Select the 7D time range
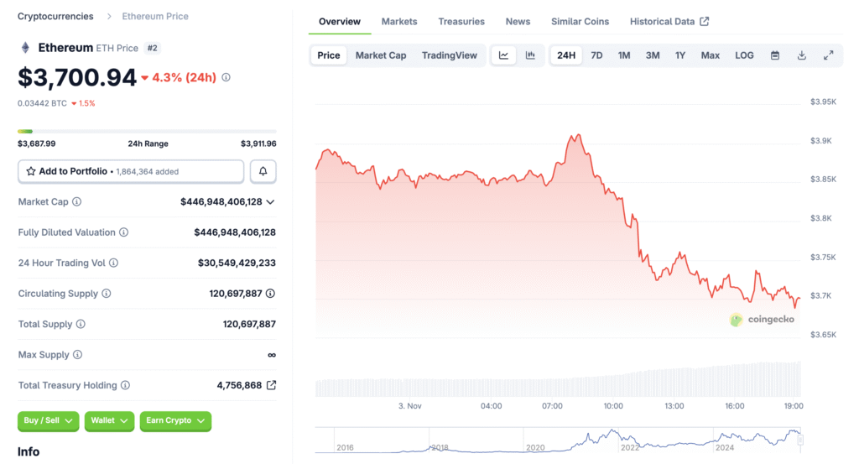 pos(596,55)
